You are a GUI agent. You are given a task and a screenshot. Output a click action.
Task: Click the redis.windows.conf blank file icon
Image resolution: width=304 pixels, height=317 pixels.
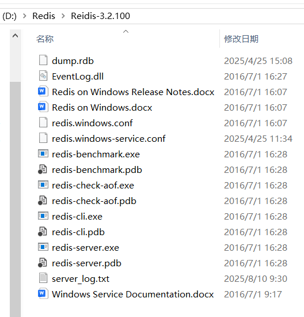[43, 122]
